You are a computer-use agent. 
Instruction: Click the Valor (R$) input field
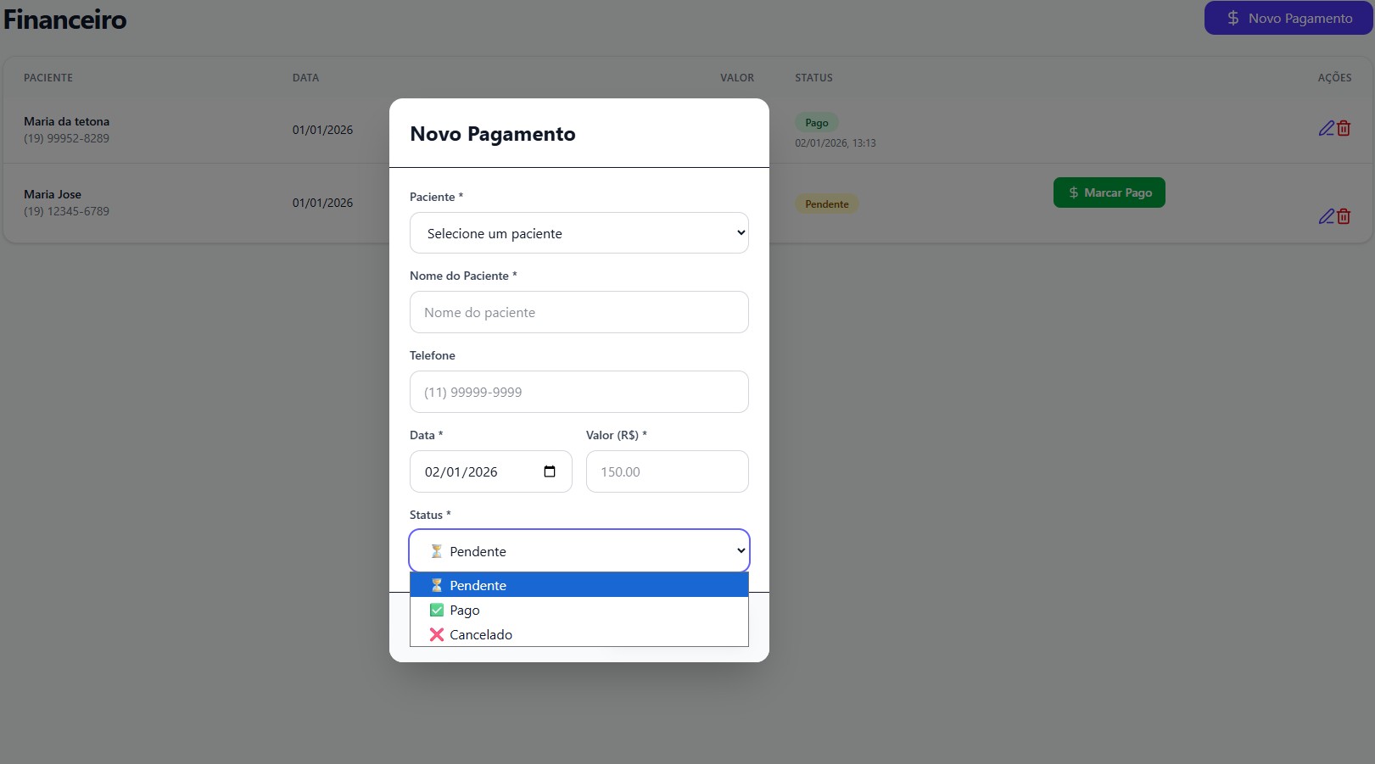(667, 471)
